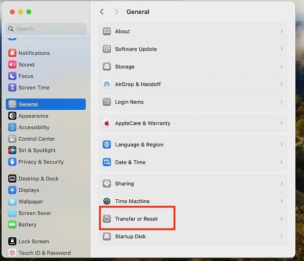Open Transfer or Reset label
This screenshot has height=261, width=304.
(x=136, y=219)
